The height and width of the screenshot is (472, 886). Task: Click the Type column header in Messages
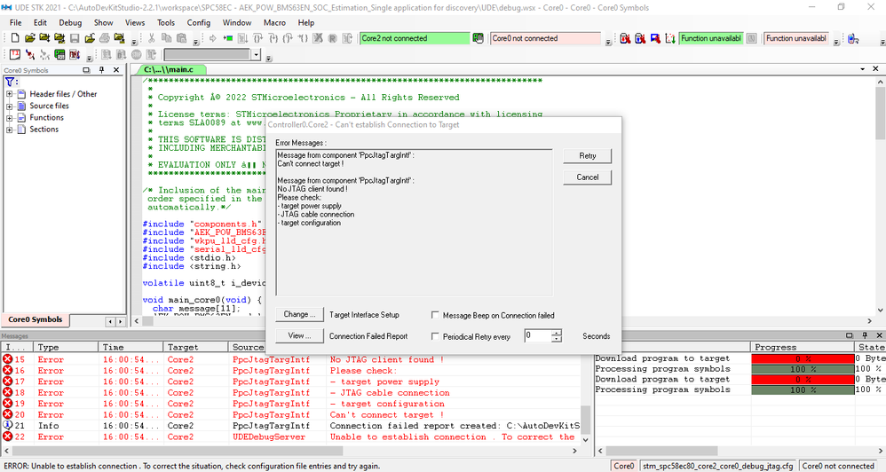[66, 347]
